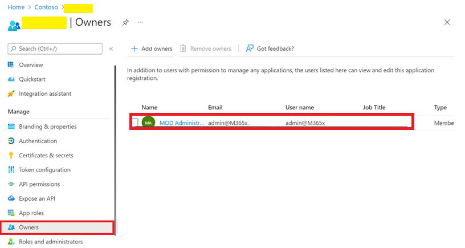
Task: Open the ellipsis more options menu
Action: [140, 22]
